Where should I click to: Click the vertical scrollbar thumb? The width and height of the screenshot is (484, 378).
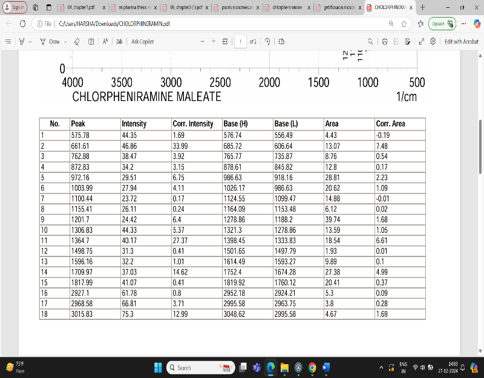[480, 146]
